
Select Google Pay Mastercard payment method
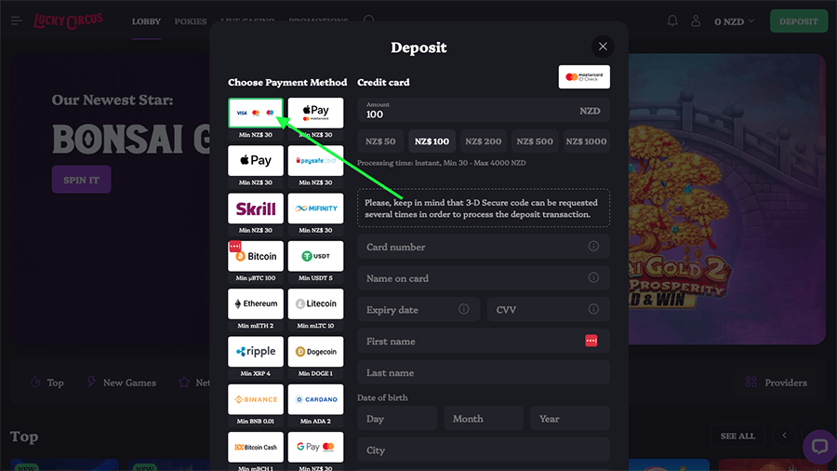(315, 447)
